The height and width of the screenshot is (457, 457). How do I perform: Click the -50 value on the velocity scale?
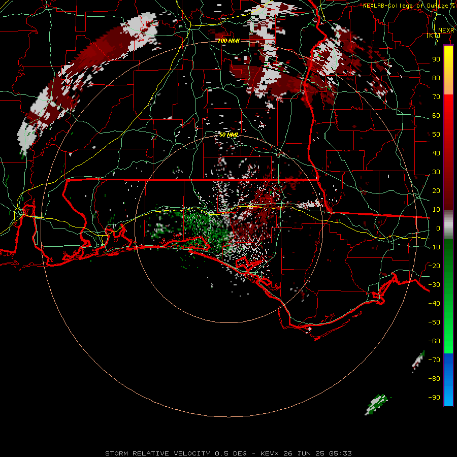tap(434, 322)
